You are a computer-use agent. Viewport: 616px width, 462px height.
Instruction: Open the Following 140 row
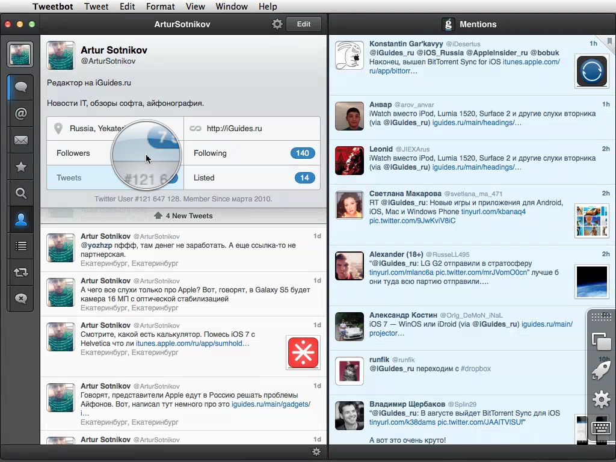pos(252,153)
